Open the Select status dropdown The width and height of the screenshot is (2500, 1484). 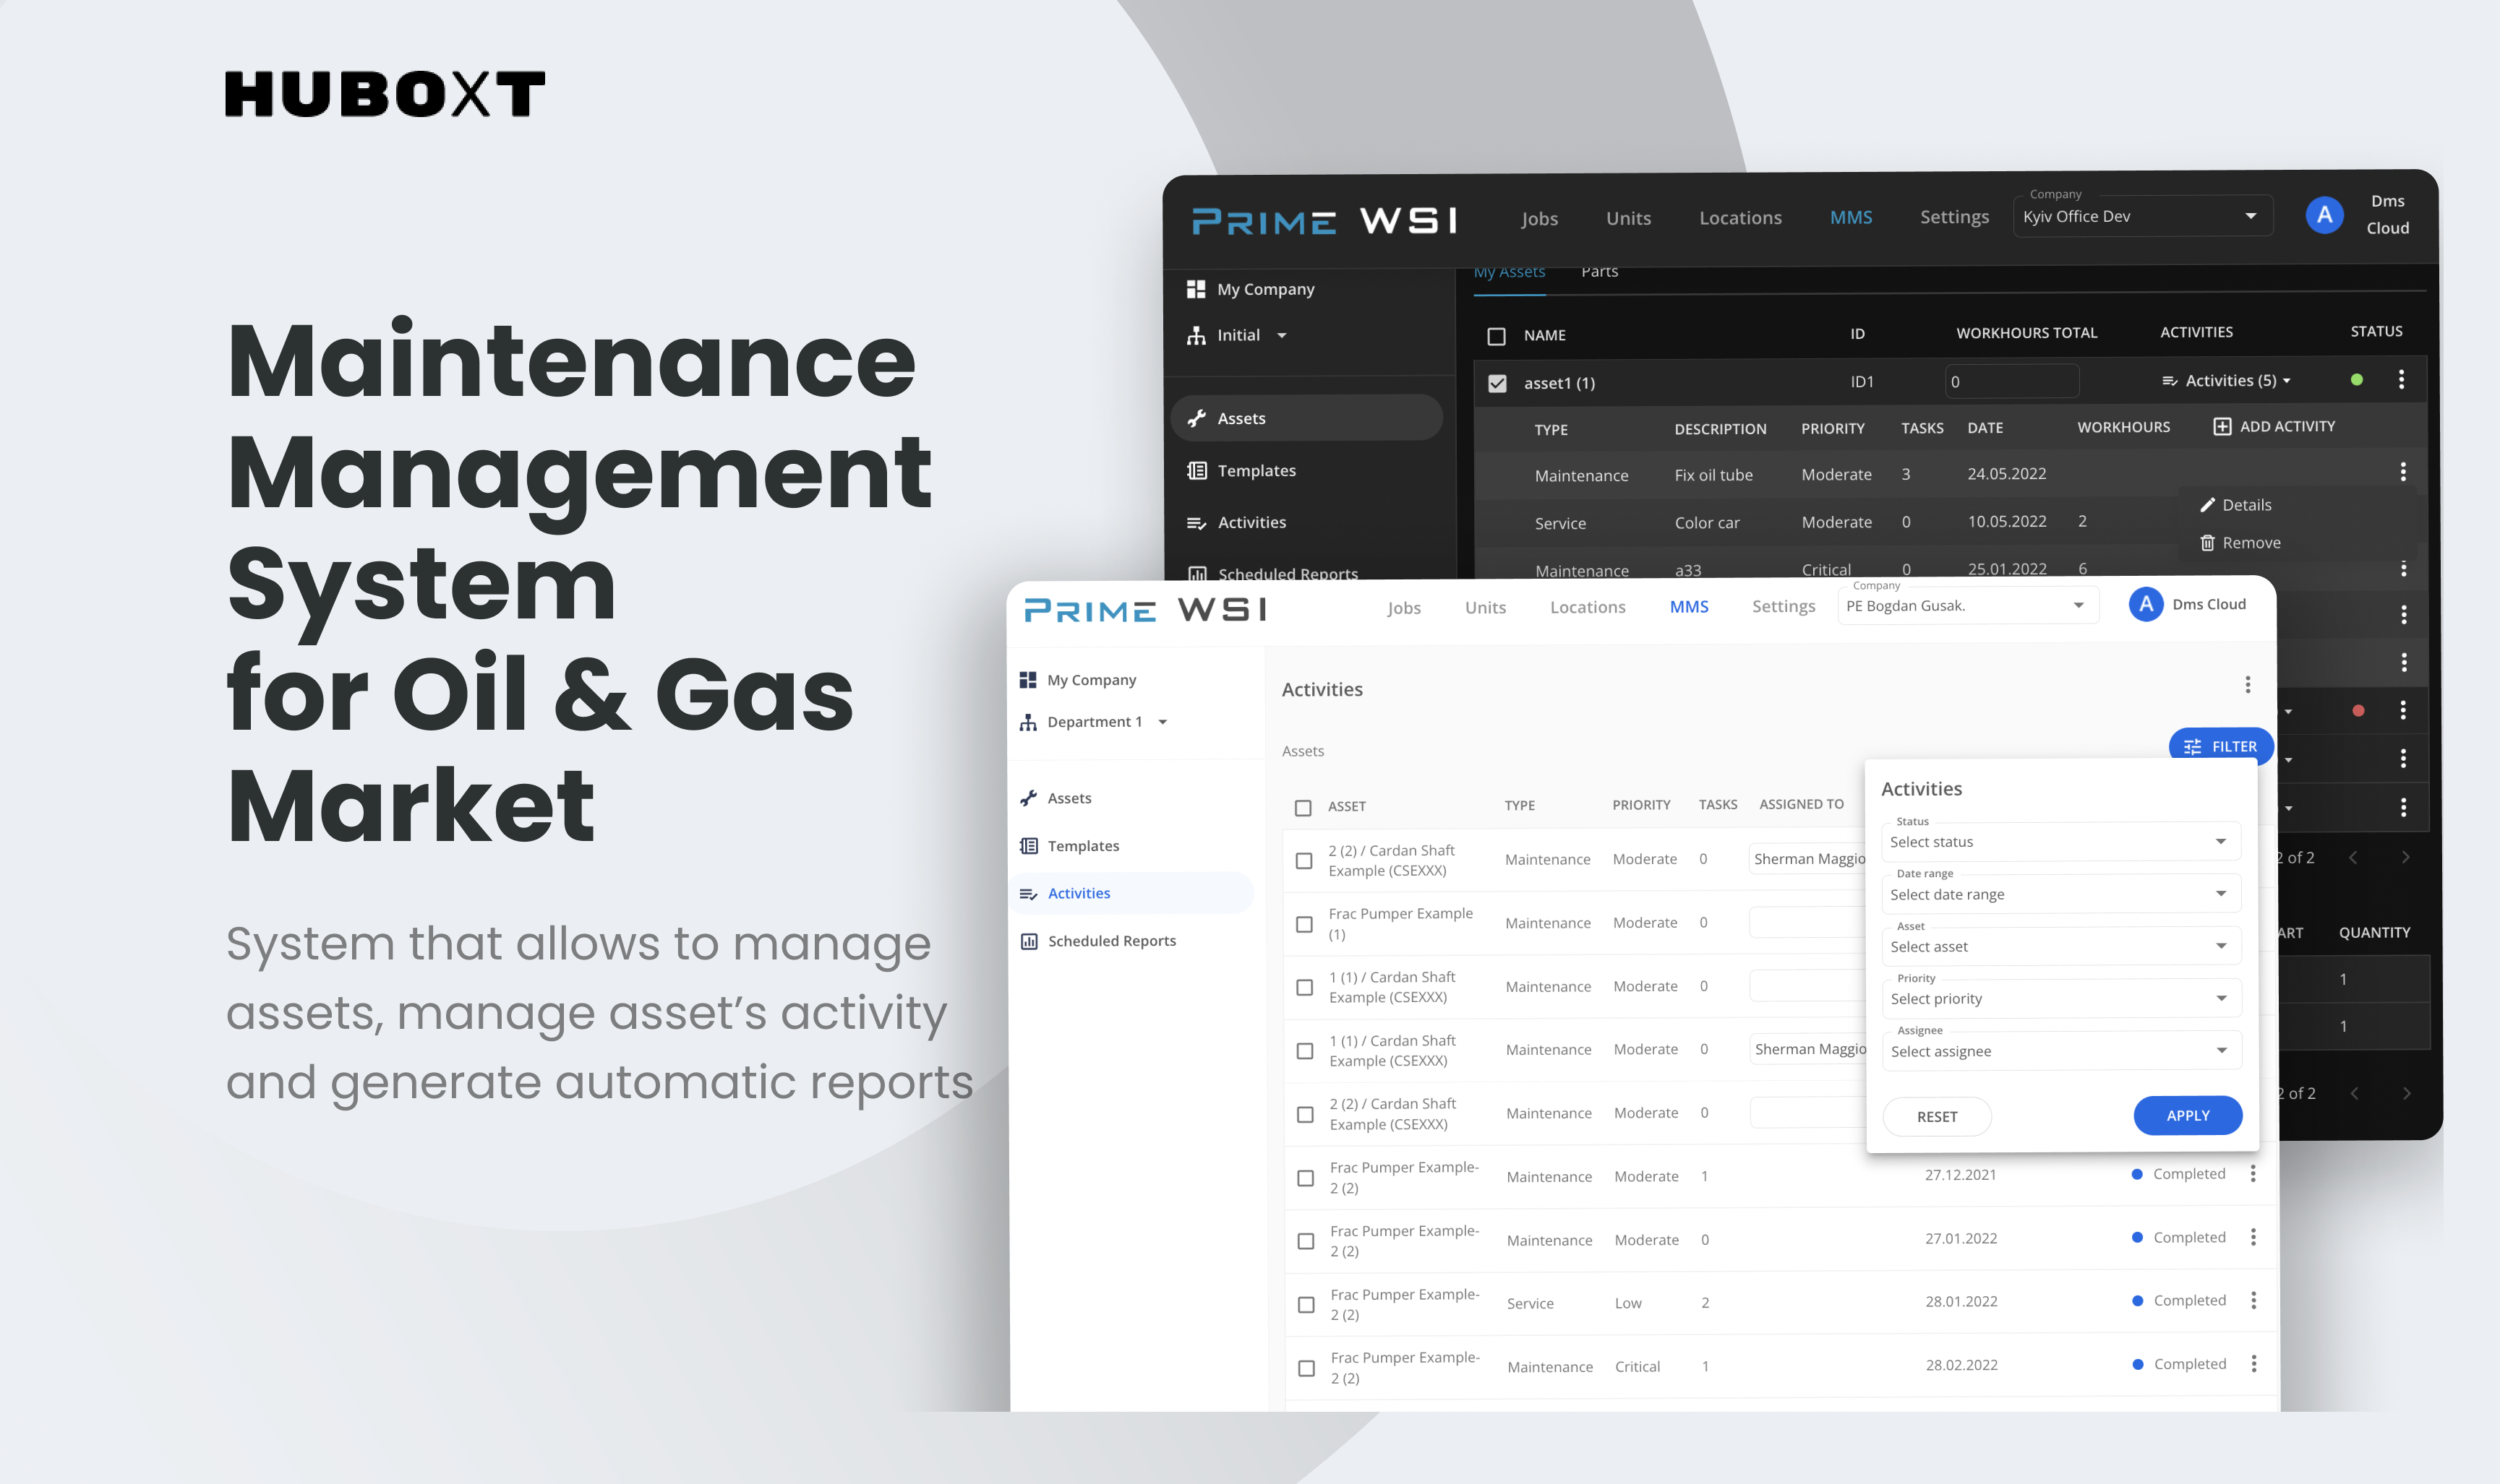click(2060, 842)
